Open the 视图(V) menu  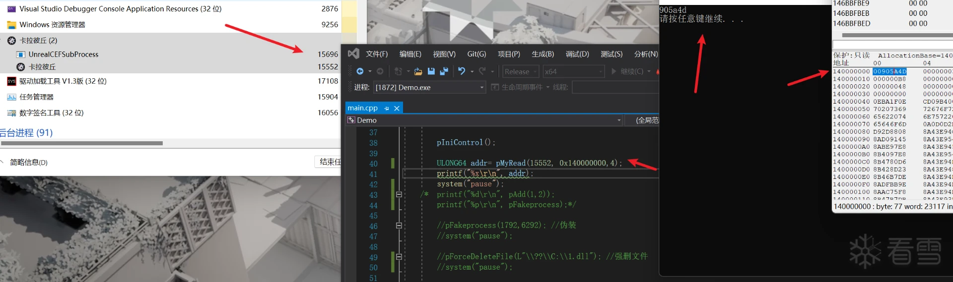pos(444,54)
